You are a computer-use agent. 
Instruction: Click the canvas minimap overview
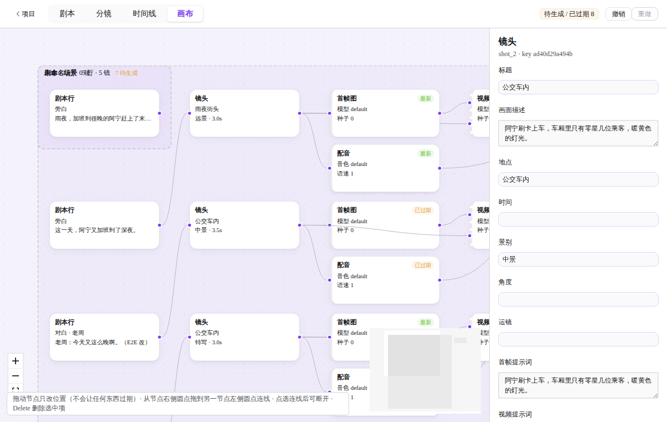pos(425,370)
